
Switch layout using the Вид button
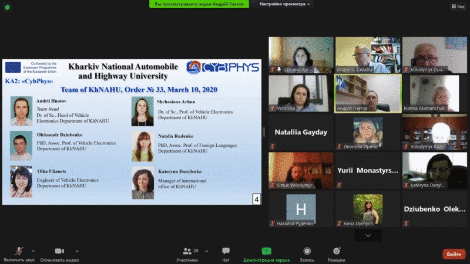click(x=457, y=6)
